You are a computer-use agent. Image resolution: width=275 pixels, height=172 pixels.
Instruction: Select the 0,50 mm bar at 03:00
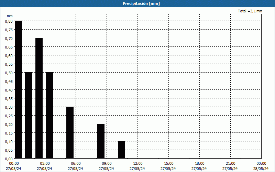pos(49,115)
